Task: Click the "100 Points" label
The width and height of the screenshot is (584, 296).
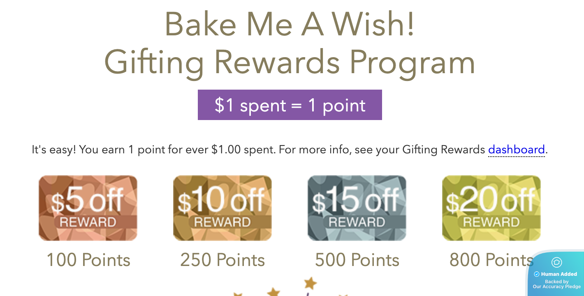Action: (88, 260)
